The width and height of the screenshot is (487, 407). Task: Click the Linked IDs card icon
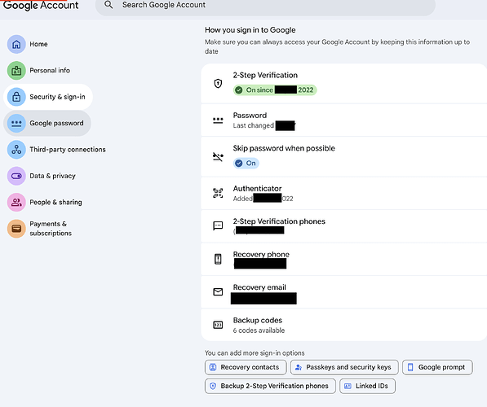[348, 386]
